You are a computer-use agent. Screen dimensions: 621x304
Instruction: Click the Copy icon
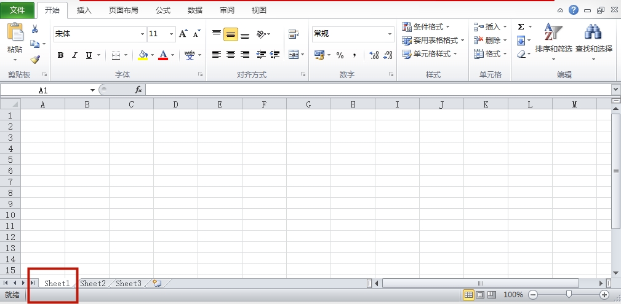(35, 44)
